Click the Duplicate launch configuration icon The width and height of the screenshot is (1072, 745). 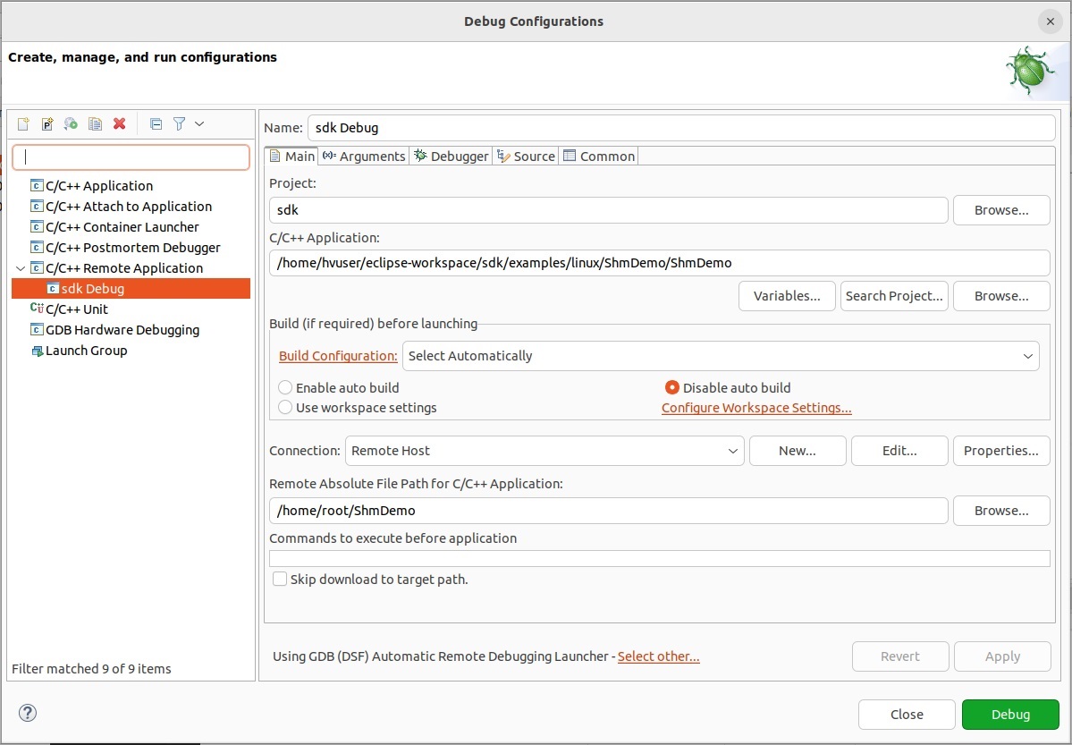point(95,124)
